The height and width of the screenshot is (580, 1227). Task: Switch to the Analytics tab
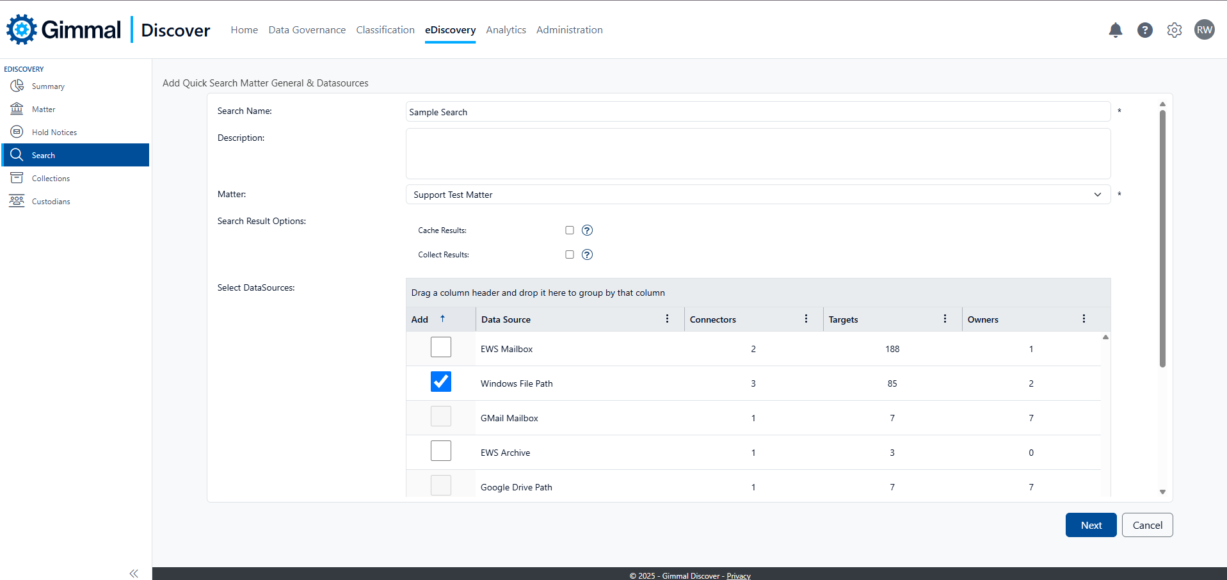coord(506,30)
